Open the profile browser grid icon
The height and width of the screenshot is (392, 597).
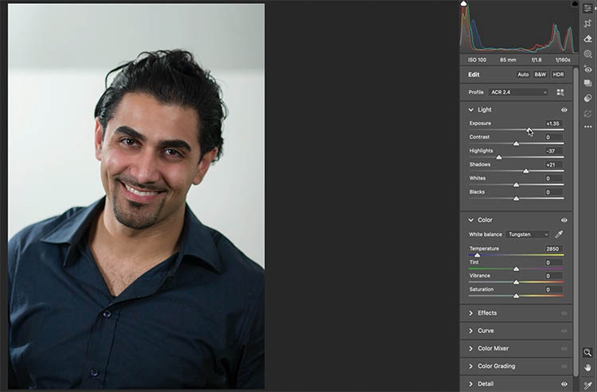[560, 92]
